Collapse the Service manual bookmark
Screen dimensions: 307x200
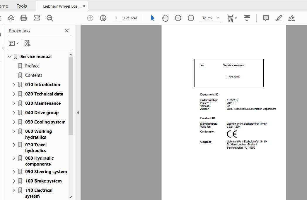[x=9, y=56]
